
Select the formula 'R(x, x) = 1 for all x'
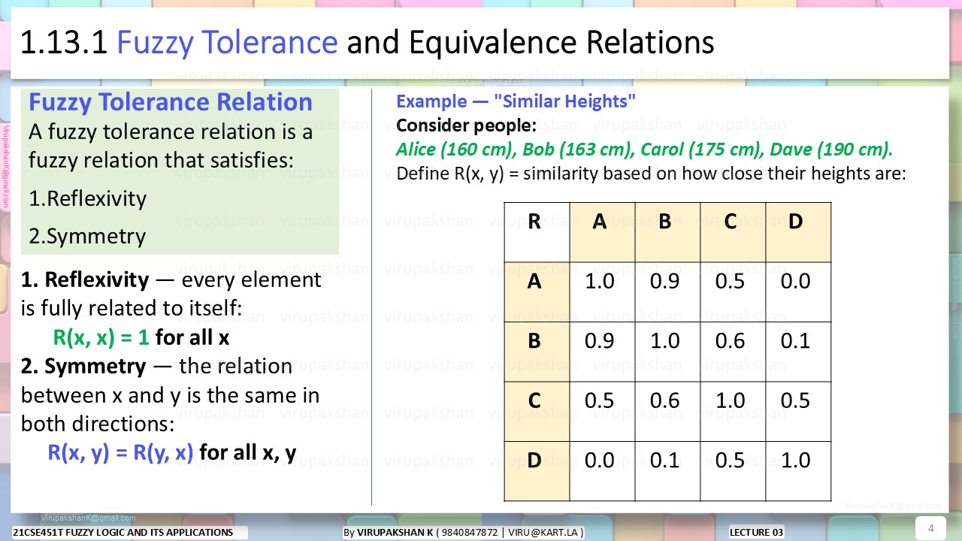point(141,337)
